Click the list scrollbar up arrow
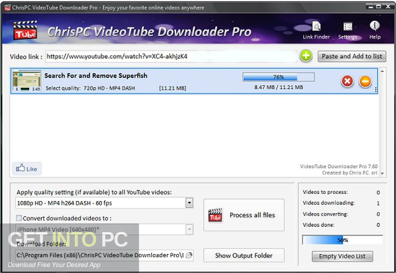Image resolution: width=396 pixels, height=273 pixels. coord(382,71)
